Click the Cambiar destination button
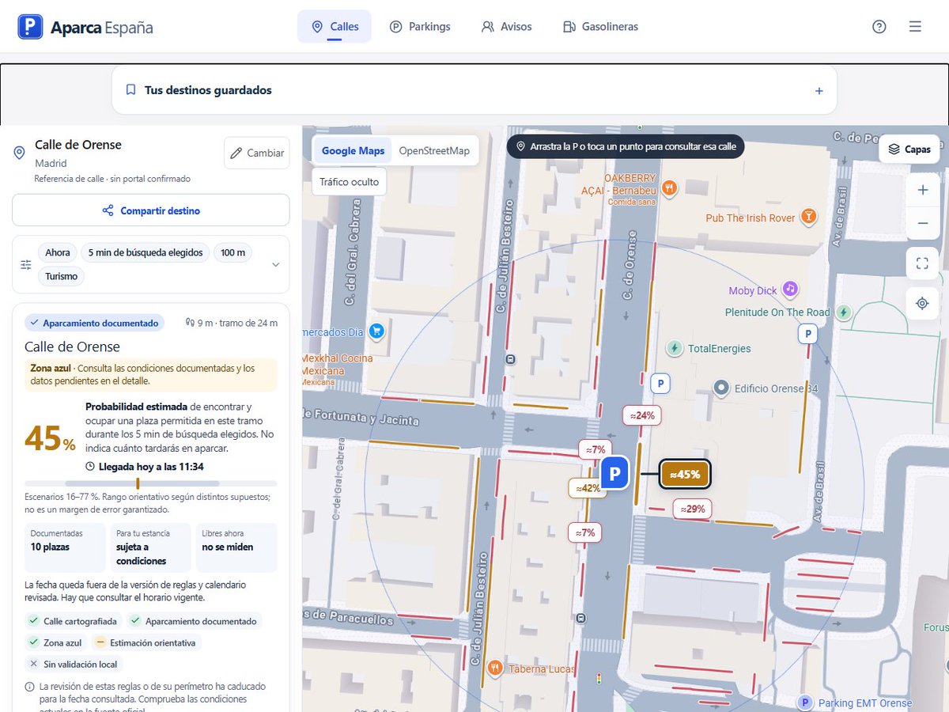This screenshot has width=949, height=712. [257, 153]
